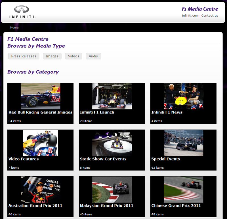Image resolution: width=227 pixels, height=219 pixels.
Task: View the Infiniti F1 News photo
Action: pos(183,96)
